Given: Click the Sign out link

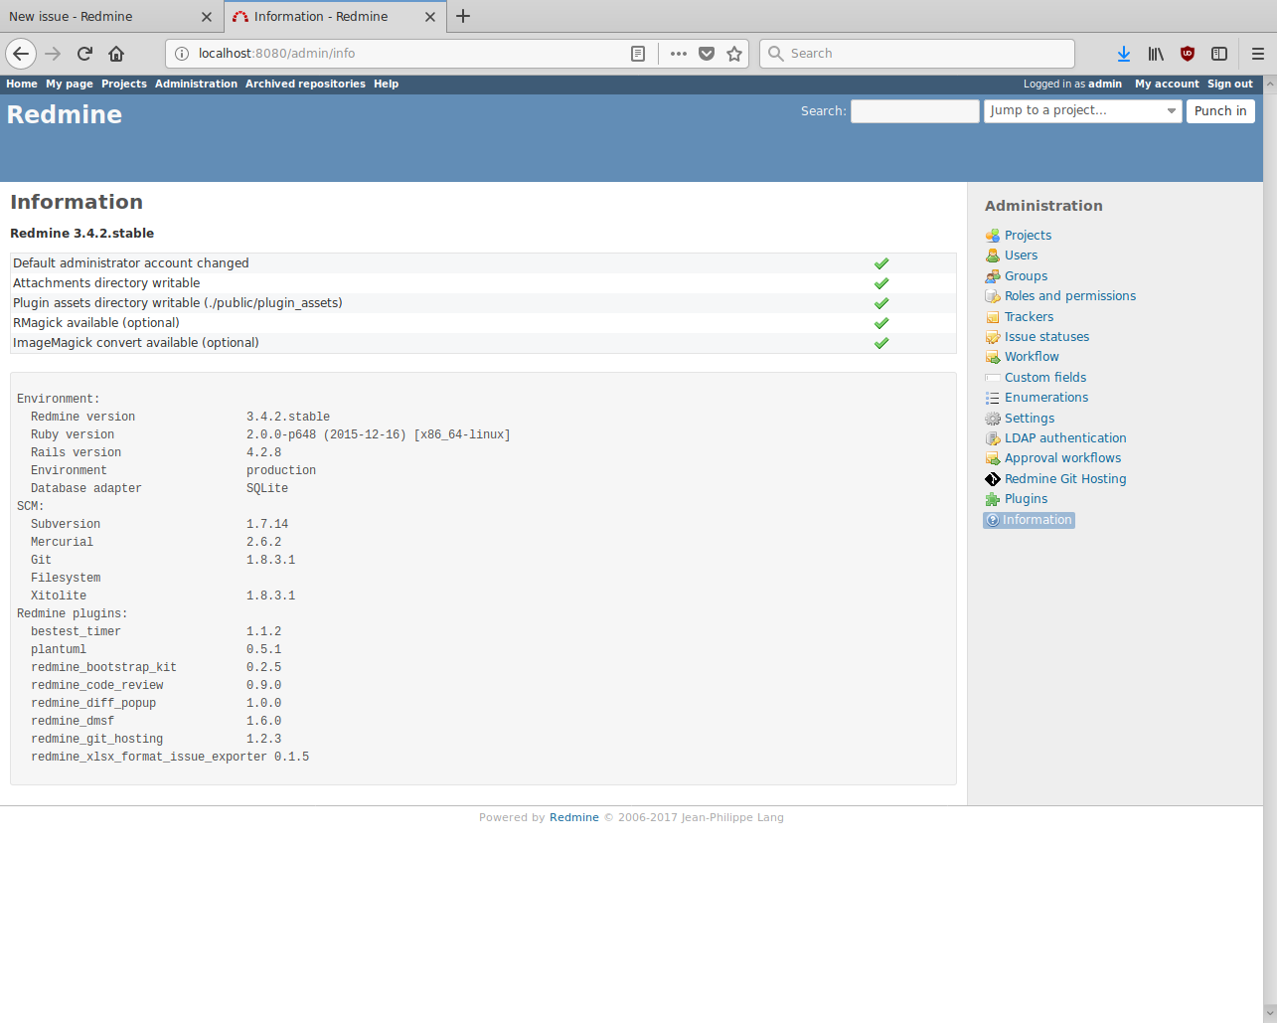Looking at the screenshot, I should pyautogui.click(x=1230, y=85).
